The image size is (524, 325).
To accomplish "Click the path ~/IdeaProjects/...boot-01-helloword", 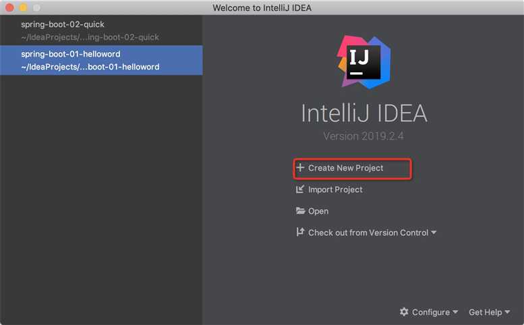I will coord(90,67).
